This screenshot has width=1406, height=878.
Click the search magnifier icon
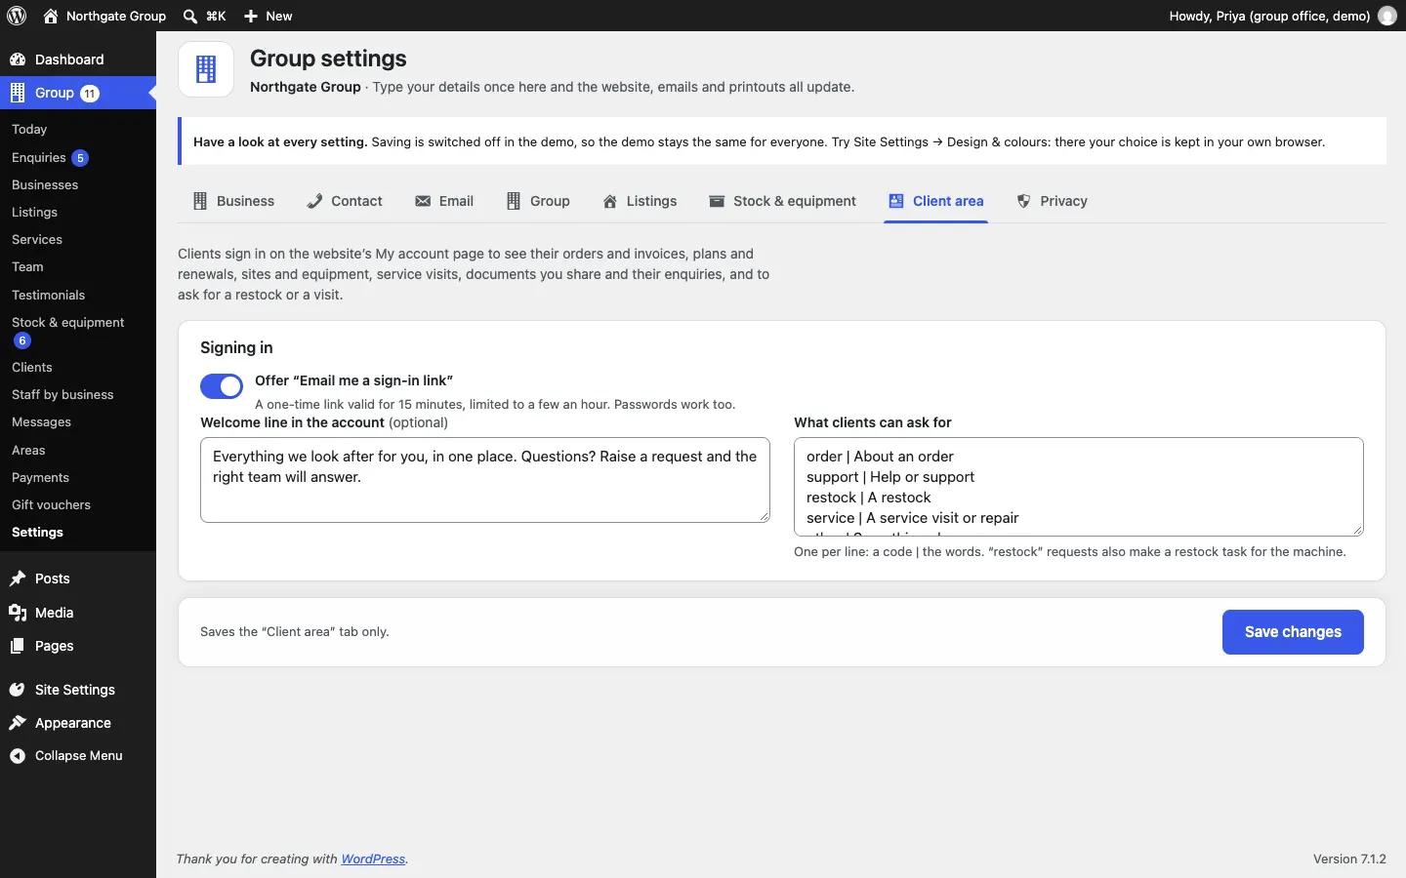[190, 16]
